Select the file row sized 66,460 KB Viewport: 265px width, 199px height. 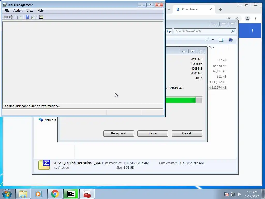tap(219, 66)
